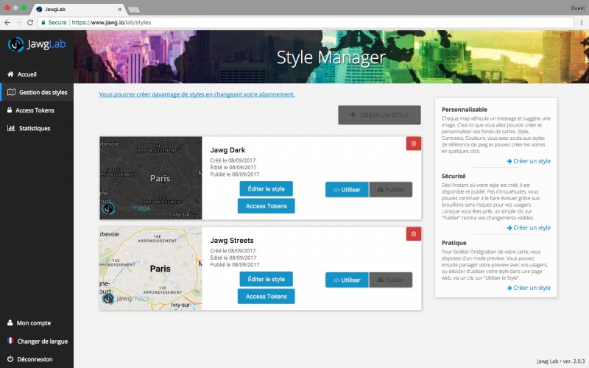Screen dimensions: 589x368
Task: Click Créer un style under Sécurisé
Action: tap(529, 227)
